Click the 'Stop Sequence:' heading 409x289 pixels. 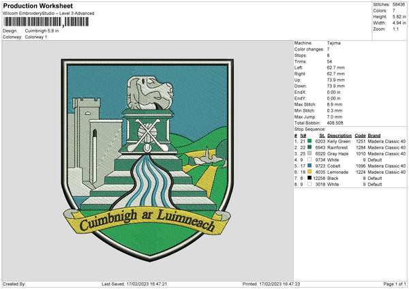[310, 130]
